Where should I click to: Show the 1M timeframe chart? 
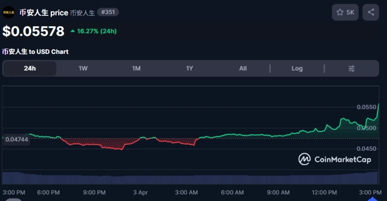136,68
